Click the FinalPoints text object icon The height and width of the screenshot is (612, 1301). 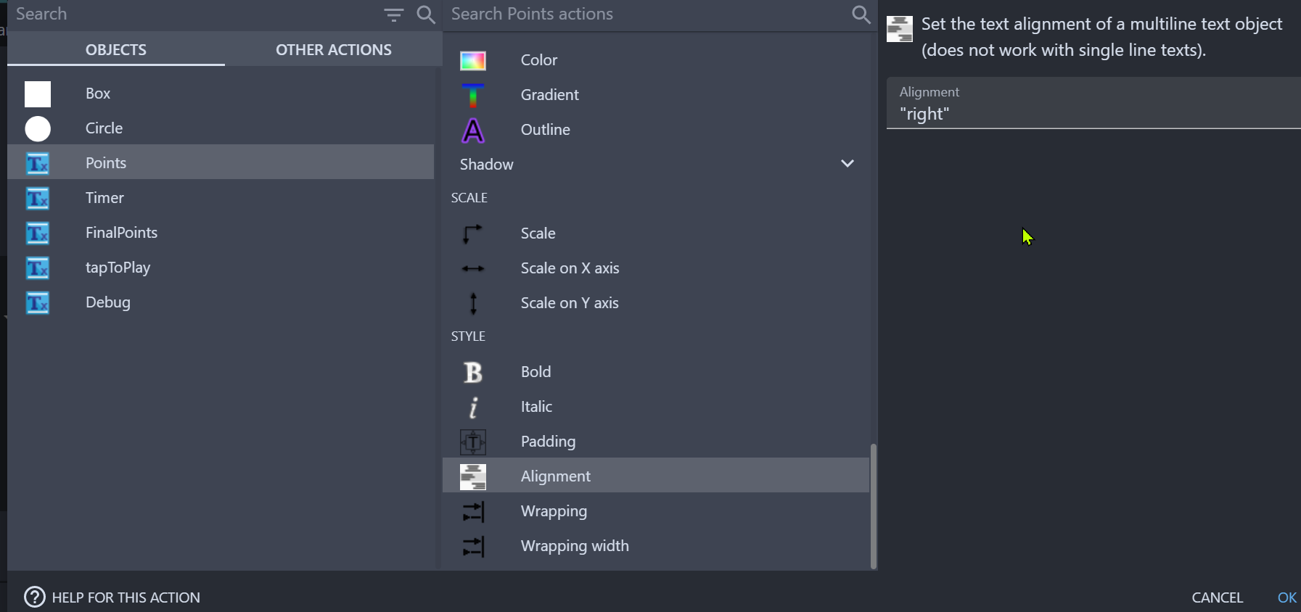point(38,233)
